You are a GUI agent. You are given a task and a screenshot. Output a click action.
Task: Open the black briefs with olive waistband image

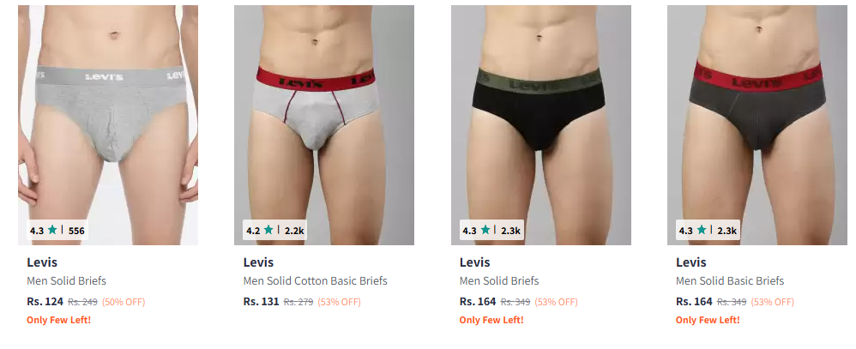tap(541, 125)
